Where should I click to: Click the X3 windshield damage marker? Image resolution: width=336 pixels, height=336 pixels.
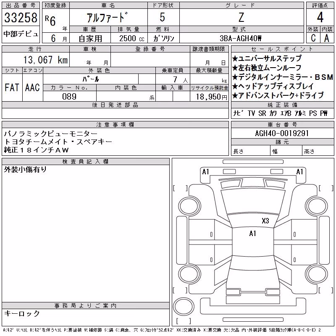265,221
